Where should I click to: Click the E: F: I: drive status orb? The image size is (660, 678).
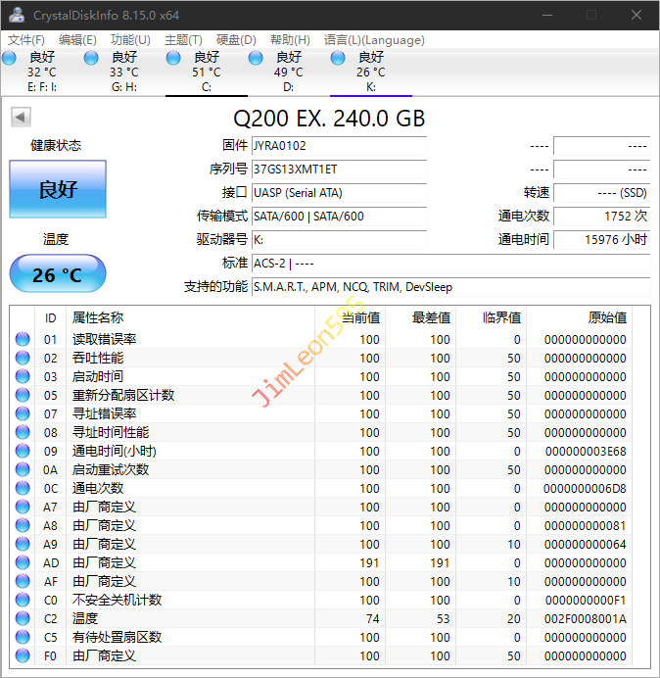[9, 59]
